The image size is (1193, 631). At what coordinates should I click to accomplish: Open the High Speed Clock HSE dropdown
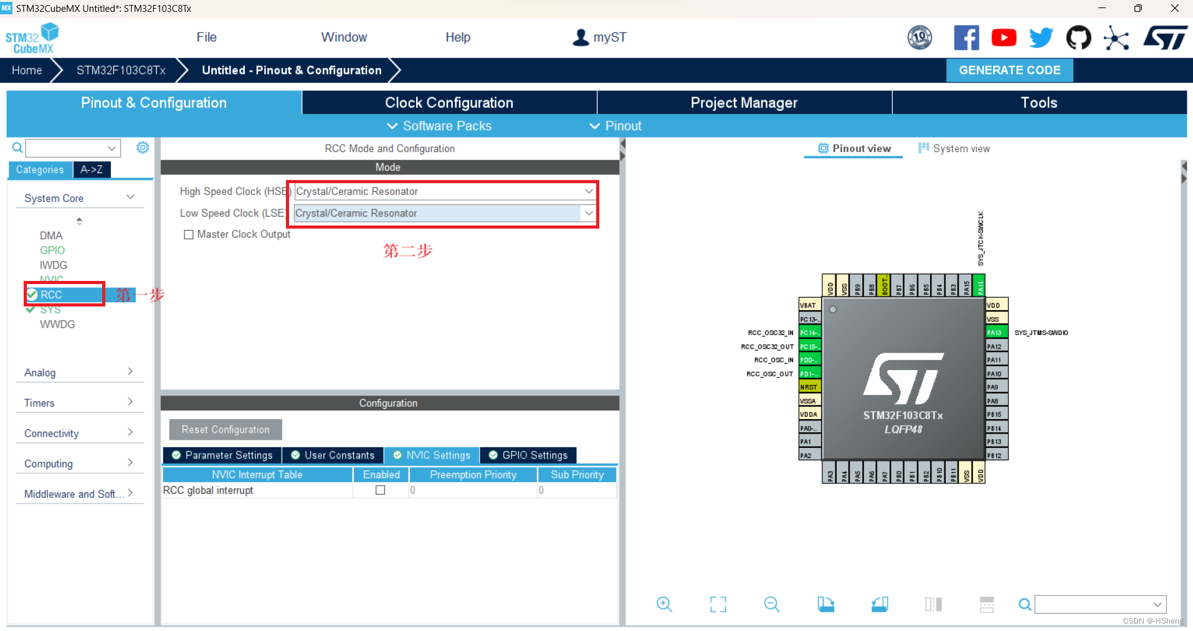click(587, 191)
